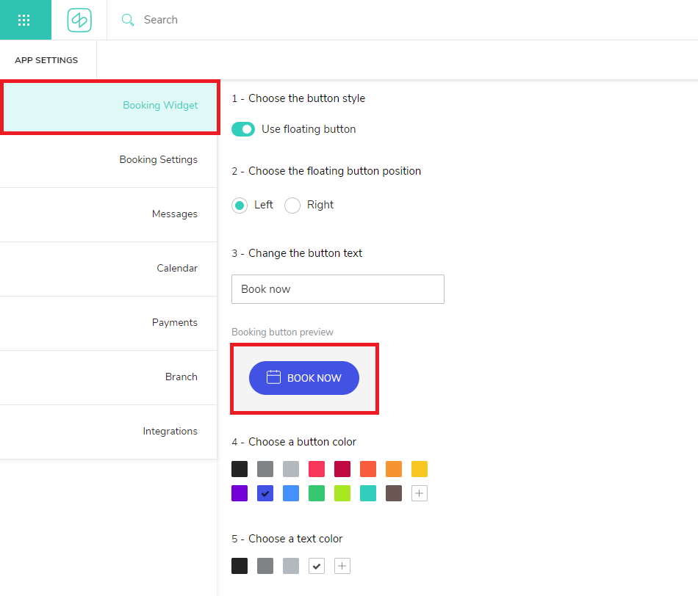This screenshot has width=698, height=596.
Task: Click the button text input field
Action: coord(338,289)
